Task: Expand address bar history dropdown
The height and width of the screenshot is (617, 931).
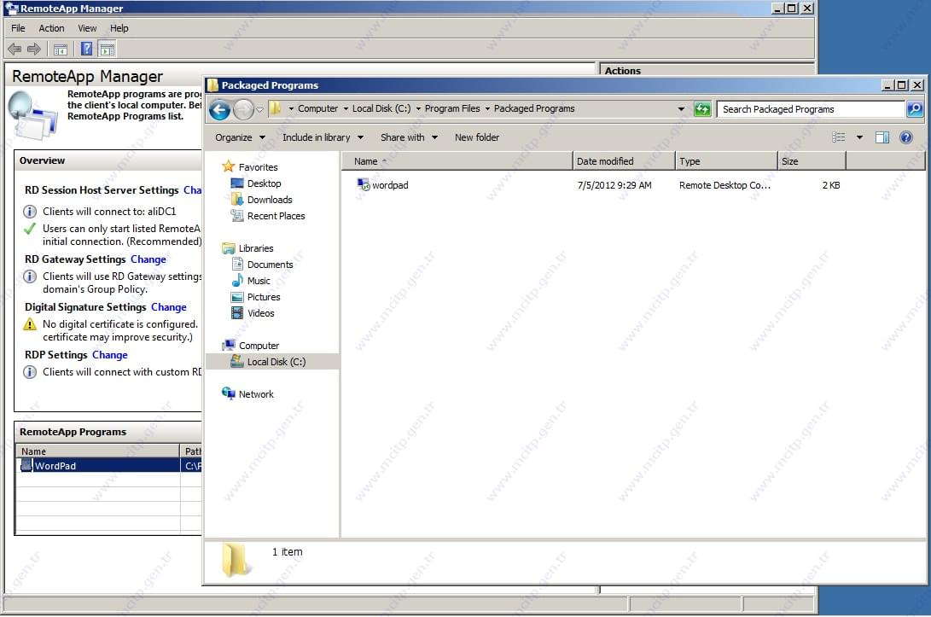Action: pos(681,109)
